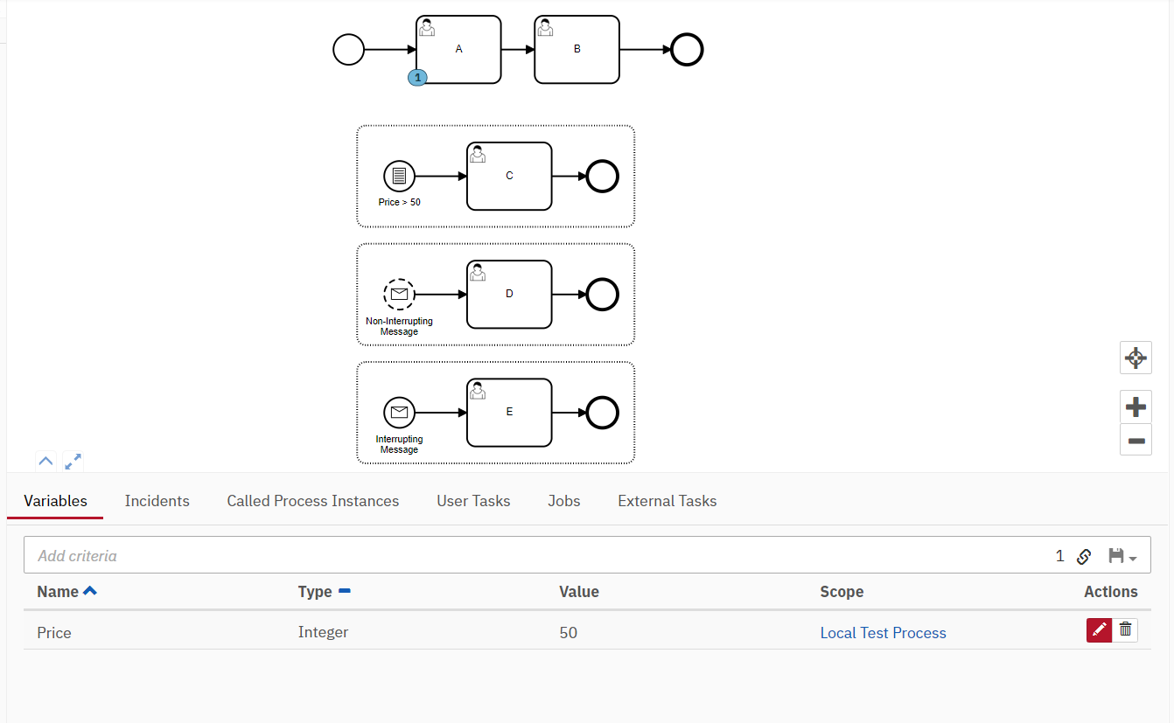This screenshot has width=1174, height=723.
Task: Collapse the diagram panel using the chevron icon
Action: click(45, 461)
